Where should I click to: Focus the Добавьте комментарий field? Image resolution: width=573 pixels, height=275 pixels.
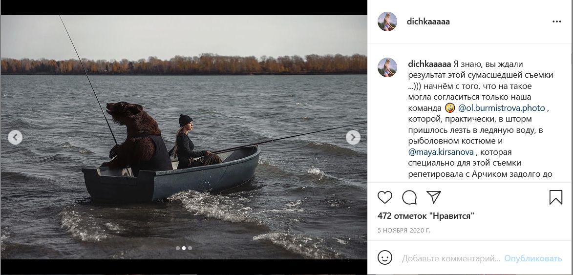click(451, 258)
